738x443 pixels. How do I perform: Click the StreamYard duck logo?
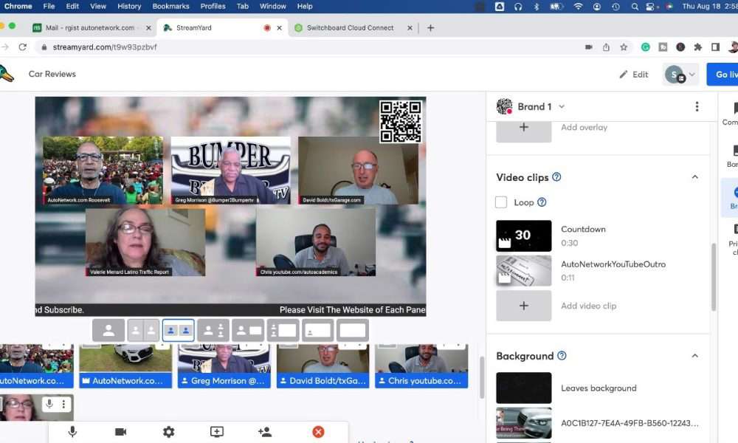point(7,74)
